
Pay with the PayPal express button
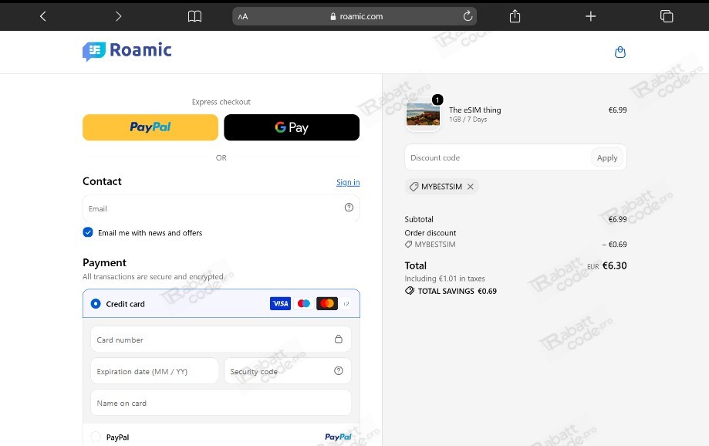(x=150, y=127)
